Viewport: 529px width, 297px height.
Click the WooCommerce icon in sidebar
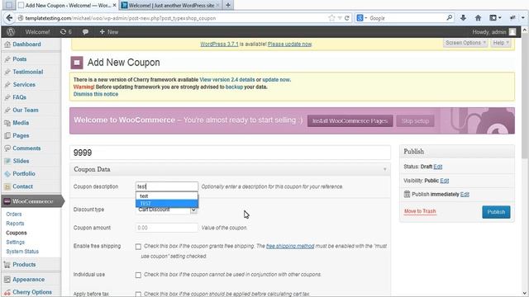point(7,201)
